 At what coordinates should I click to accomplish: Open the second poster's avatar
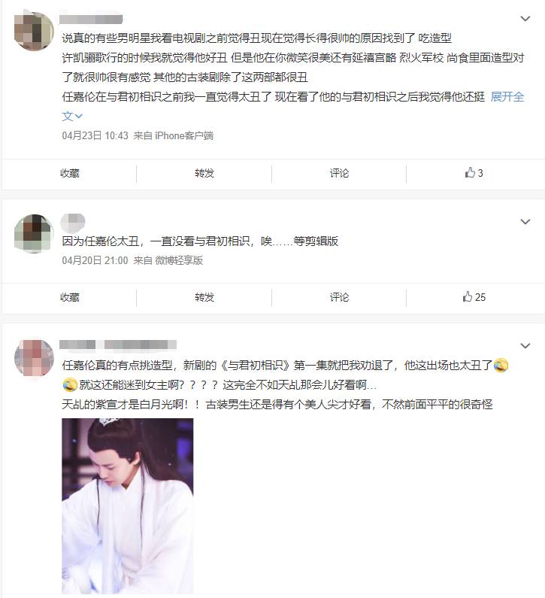(34, 233)
